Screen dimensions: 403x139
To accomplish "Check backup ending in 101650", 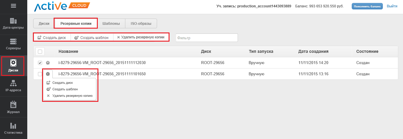I will coord(40,74).
